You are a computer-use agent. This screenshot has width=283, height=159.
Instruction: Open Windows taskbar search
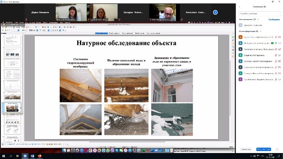(x=10, y=156)
